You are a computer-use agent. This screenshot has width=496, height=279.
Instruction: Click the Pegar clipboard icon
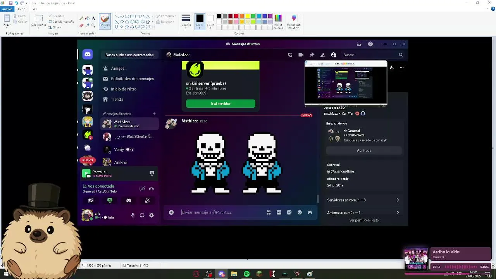pyautogui.click(x=7, y=19)
